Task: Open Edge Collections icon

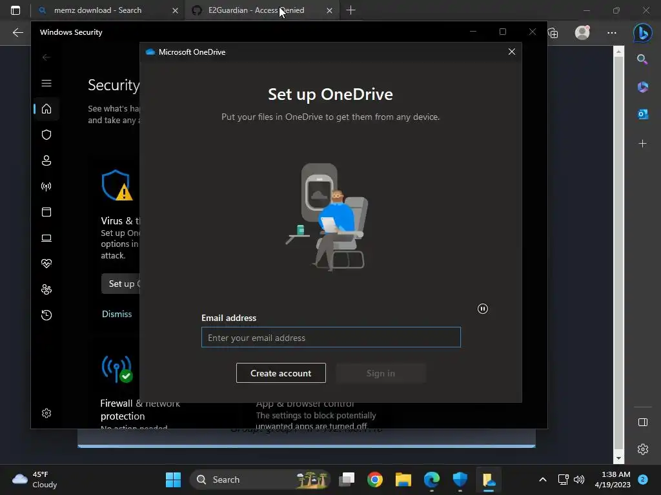Action: click(553, 33)
